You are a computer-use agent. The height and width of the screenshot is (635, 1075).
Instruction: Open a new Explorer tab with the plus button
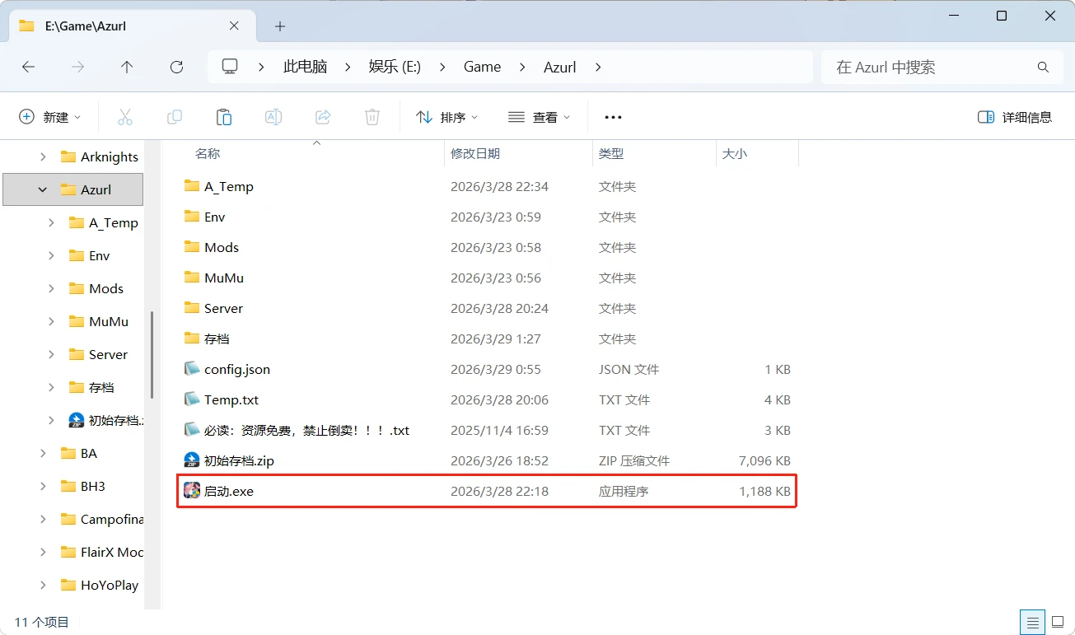(279, 26)
